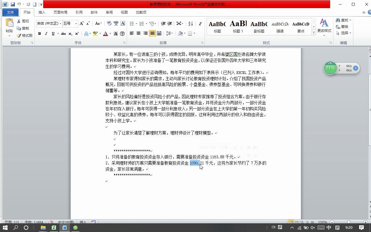Click the New document icon in quick access toolbar
Screen dimensions: 371x232
[x=35, y=4]
